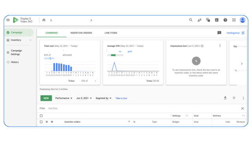Viewport: 252px width, 142px height.
Task: Open the hamburger main menu
Action: coord(8,20)
